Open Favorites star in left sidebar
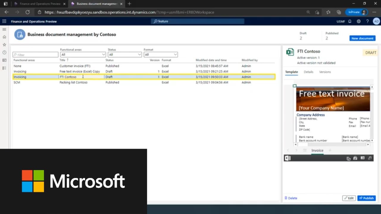The height and width of the screenshot is (214, 381). [4, 45]
